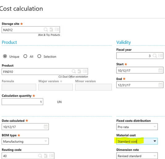Screen dimensions: 165x159
Task: Click the Cost calculation page title
Action: tap(21, 9)
